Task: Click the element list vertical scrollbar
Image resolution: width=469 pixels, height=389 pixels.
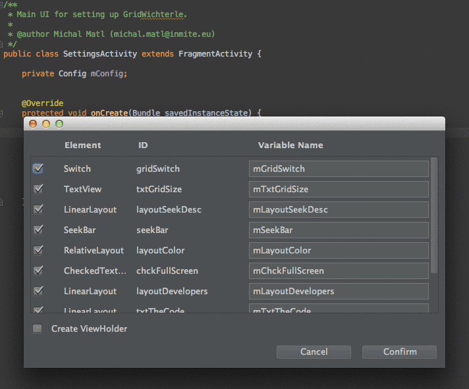Action: 434,217
